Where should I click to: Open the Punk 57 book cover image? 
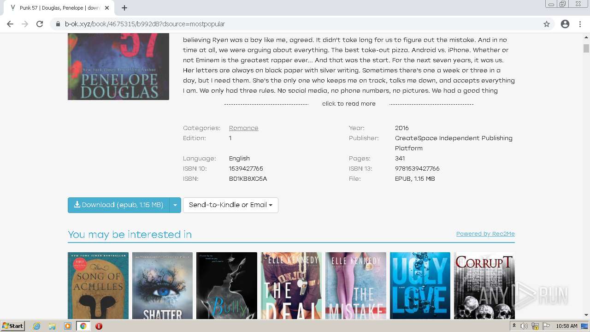118,66
